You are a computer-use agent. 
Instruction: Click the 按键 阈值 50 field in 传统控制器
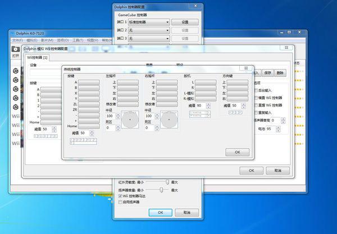(84, 133)
